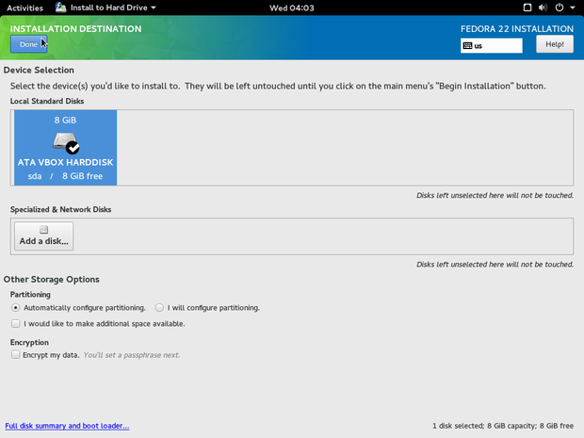
Task: Select the ATA VBOX HARDDISK sda disk
Action: tap(66, 148)
